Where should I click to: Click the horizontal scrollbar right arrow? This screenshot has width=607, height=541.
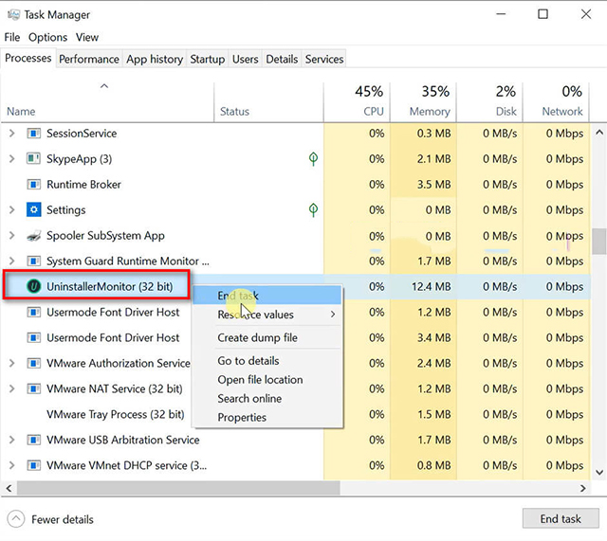[x=582, y=488]
